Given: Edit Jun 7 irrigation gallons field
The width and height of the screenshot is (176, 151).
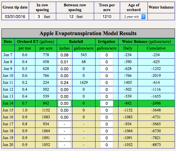Looking at the screenshot, I should pyautogui.click(x=107, y=55).
